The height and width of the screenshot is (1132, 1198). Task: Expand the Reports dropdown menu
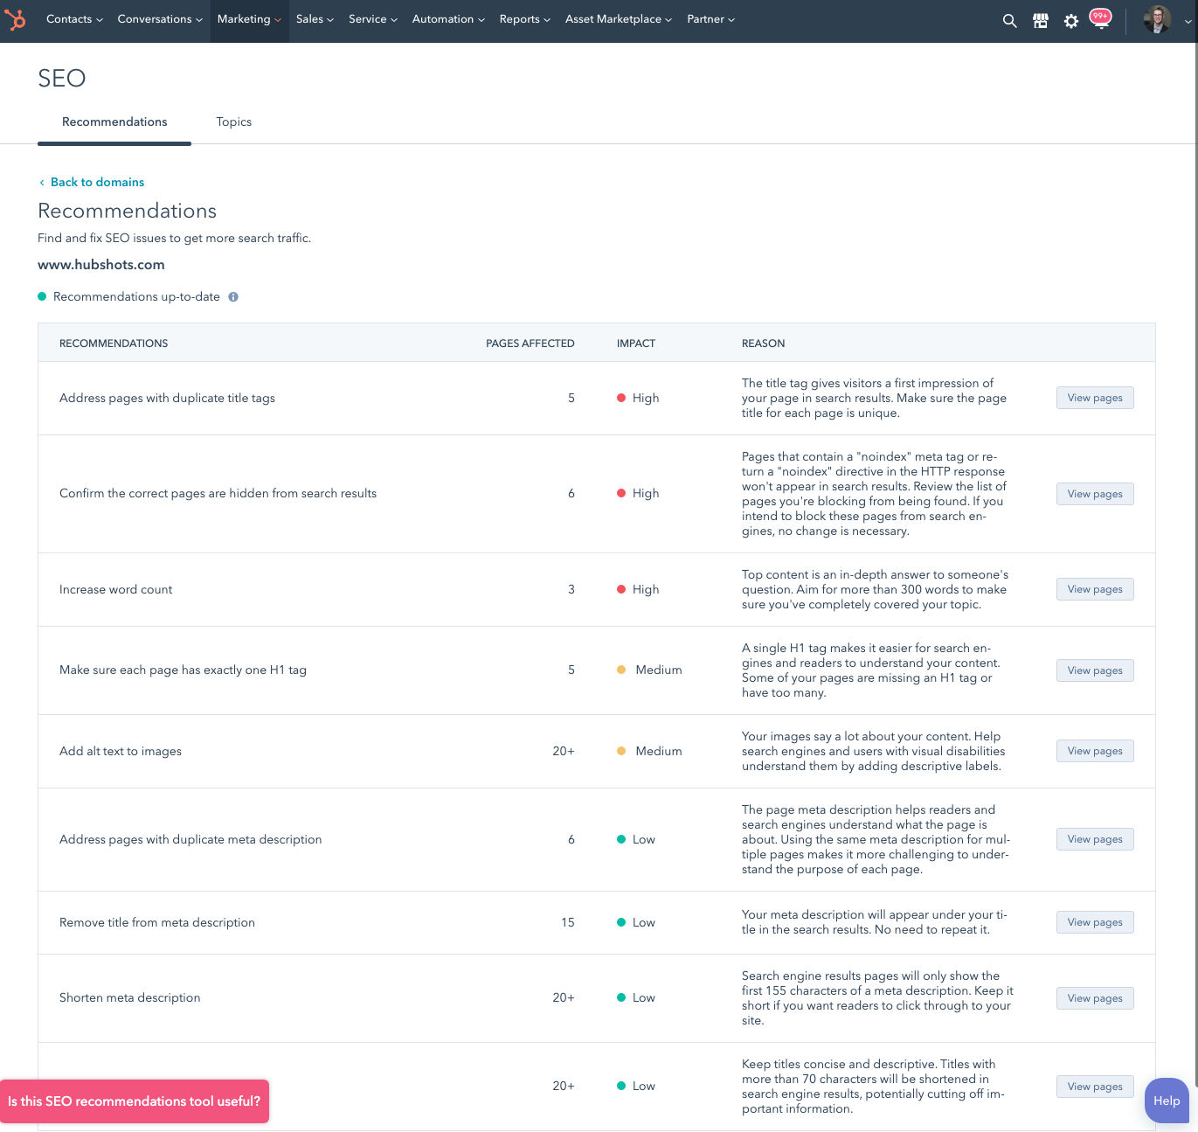point(524,19)
